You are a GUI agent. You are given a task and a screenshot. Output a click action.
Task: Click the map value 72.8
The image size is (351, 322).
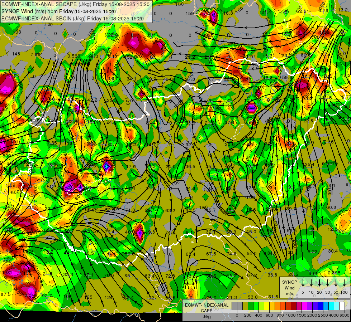pos(170,276)
